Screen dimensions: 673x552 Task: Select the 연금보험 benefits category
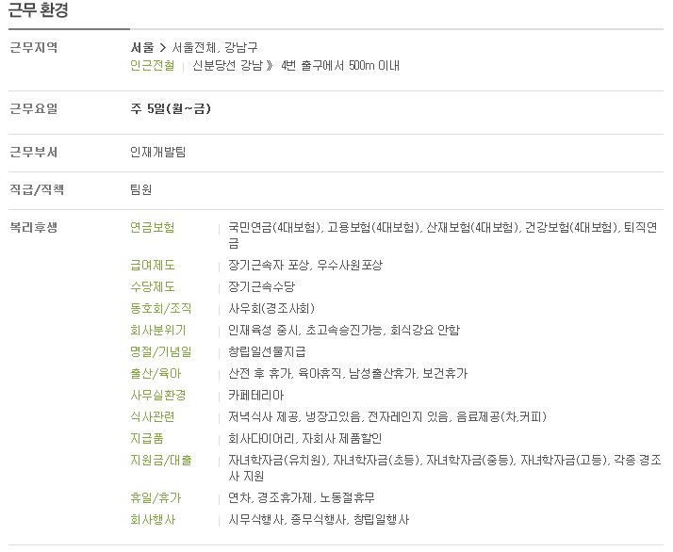153,227
